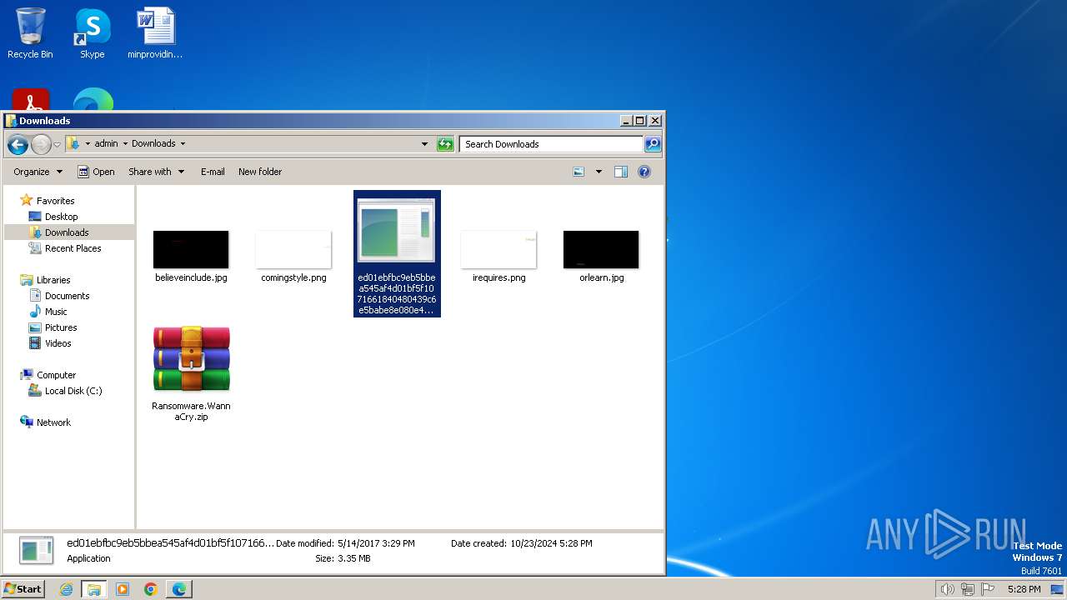Expand the arrow after admin breadcrumb
Viewport: 1067px width, 600px height.
125,143
